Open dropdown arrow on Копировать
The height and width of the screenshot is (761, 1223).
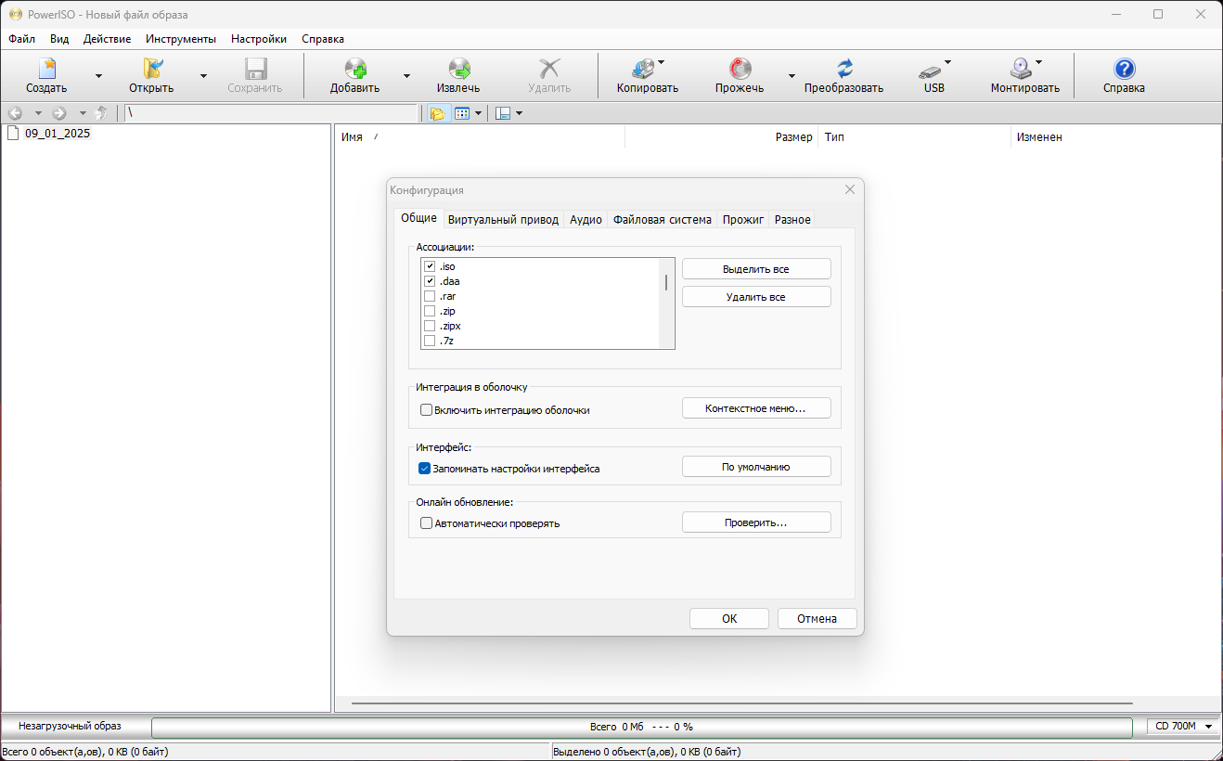tap(662, 62)
